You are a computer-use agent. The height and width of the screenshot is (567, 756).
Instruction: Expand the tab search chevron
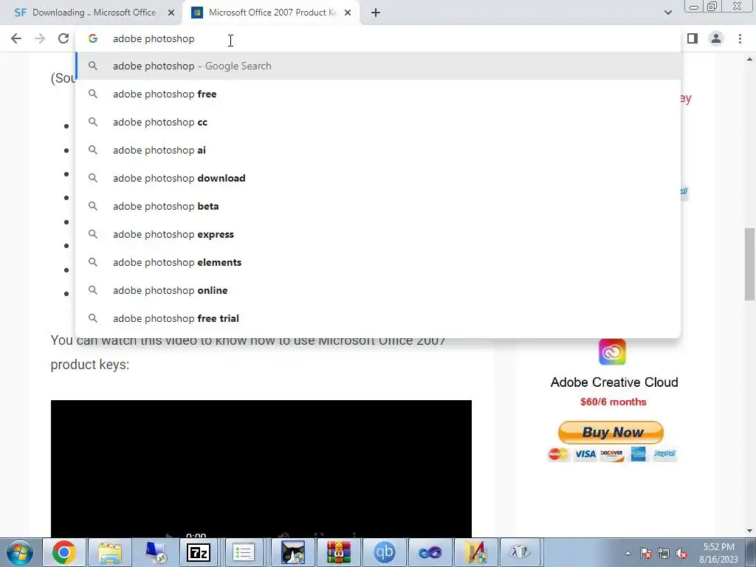point(667,13)
